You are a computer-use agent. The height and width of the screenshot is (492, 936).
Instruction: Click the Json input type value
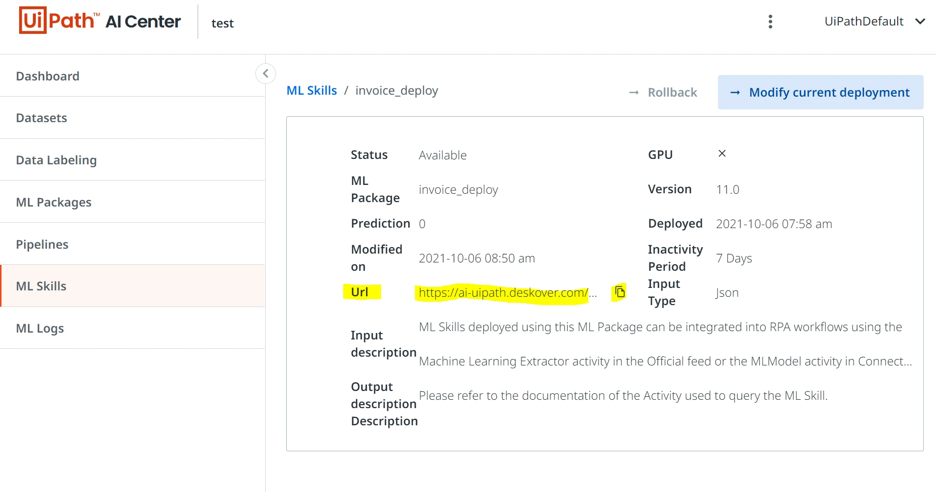pos(727,293)
